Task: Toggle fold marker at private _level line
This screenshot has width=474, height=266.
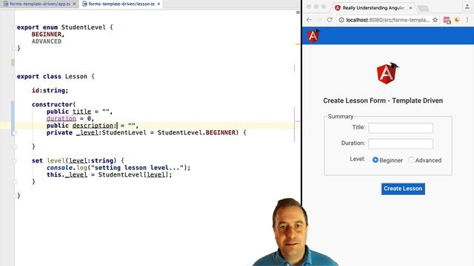Action: [x=14, y=133]
